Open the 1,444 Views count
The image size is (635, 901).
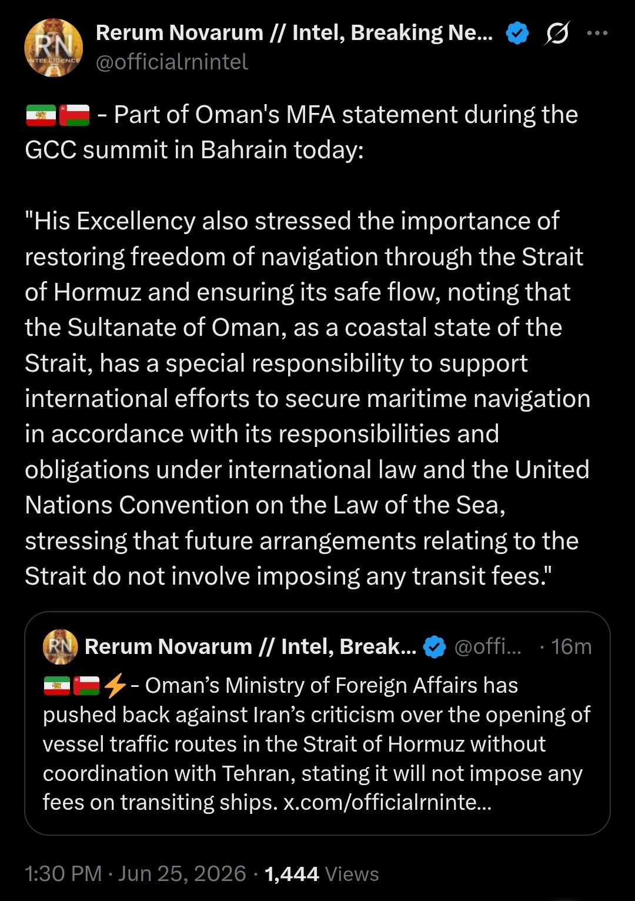322,874
